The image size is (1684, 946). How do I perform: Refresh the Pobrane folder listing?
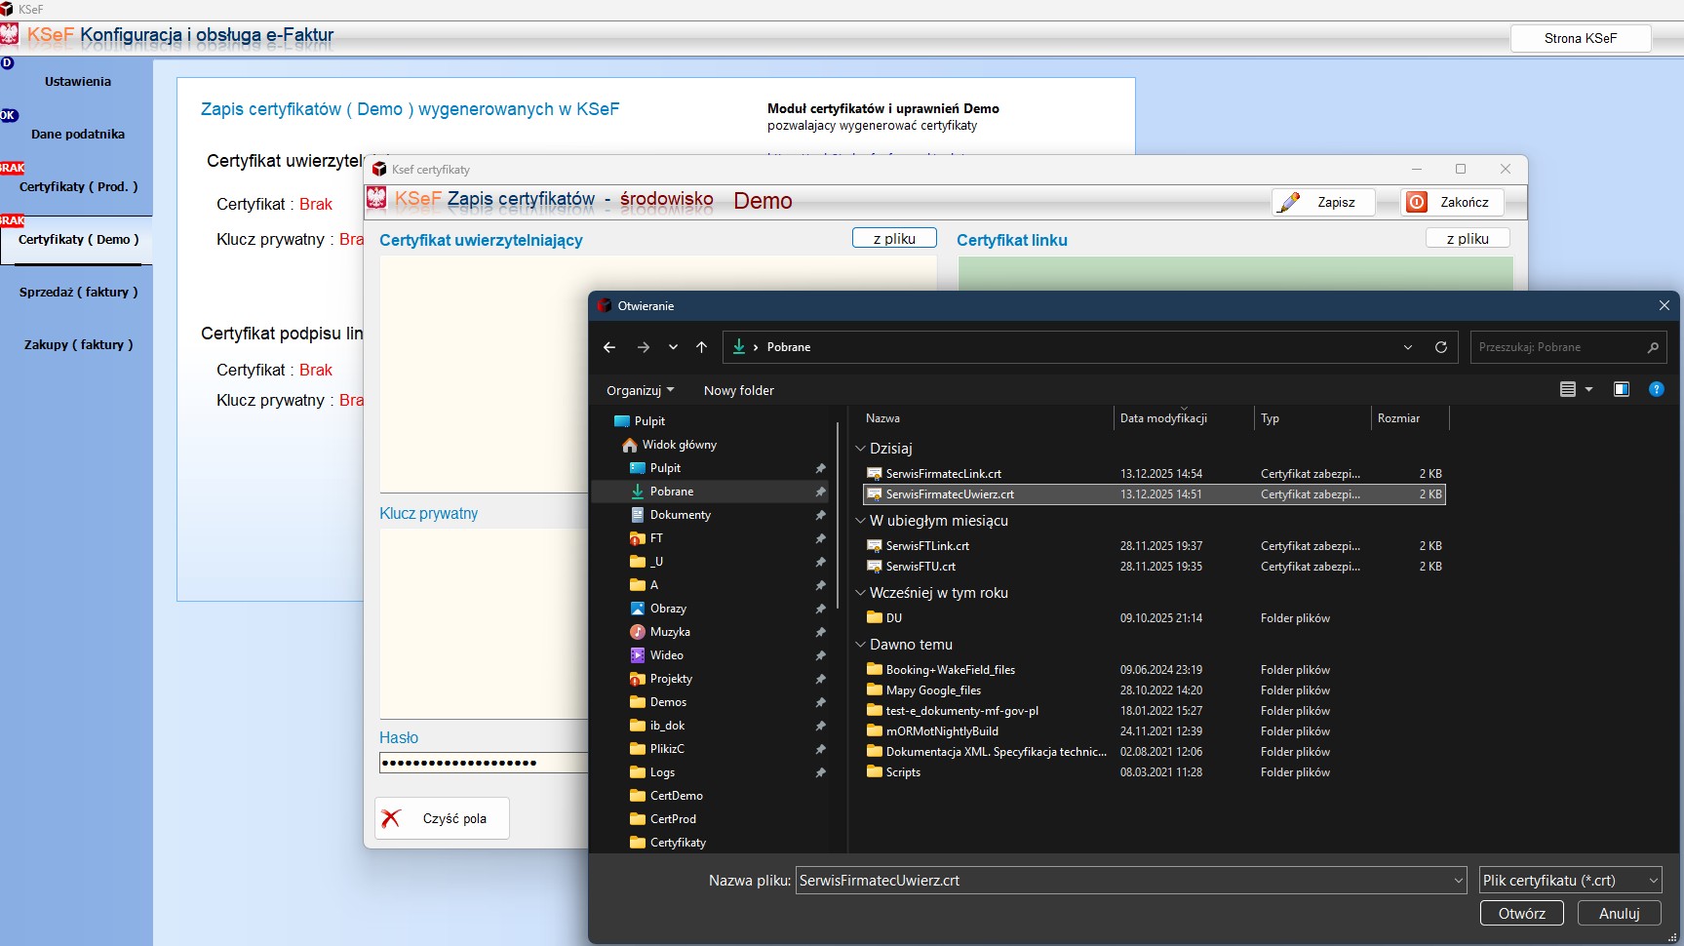coord(1440,347)
